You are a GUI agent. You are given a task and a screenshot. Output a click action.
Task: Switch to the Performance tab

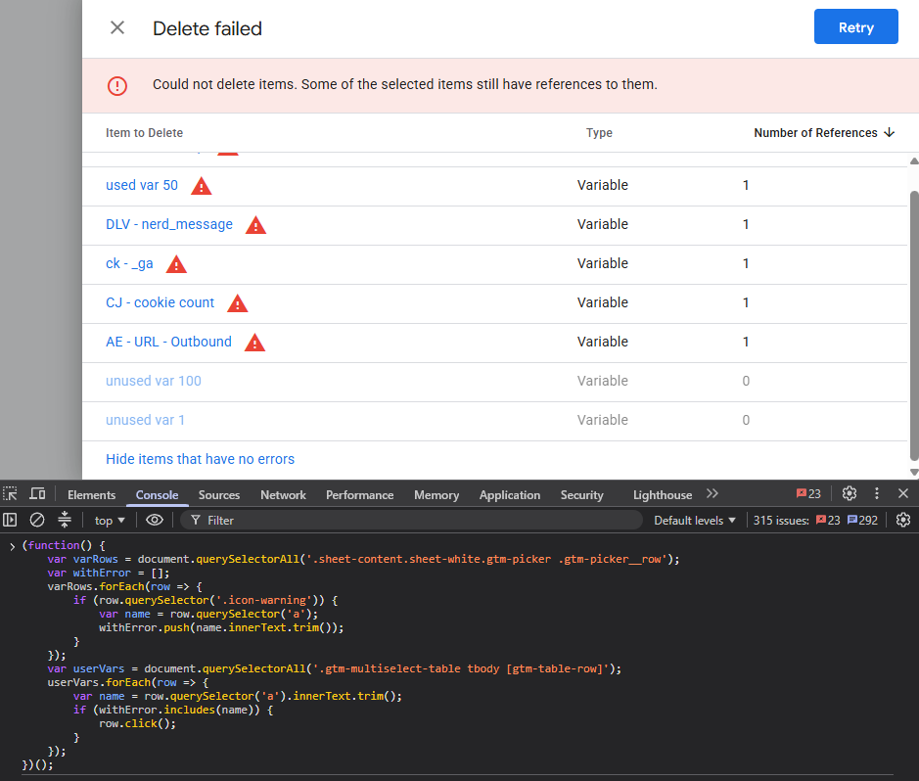pos(360,495)
